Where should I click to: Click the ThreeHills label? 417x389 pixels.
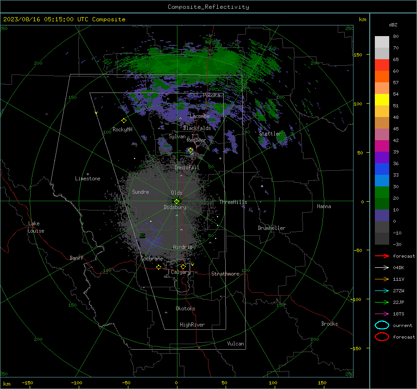point(233,202)
